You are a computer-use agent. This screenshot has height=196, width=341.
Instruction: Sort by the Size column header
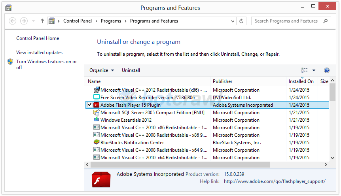[x=324, y=81]
